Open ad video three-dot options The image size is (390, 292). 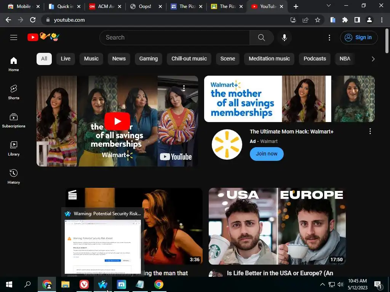[184, 88]
